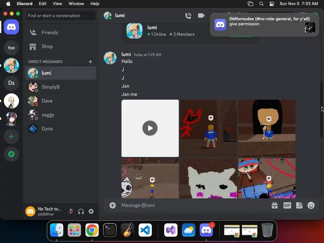This screenshot has width=324, height=243.
Task: Open Spotlight search in menu bar
Action: pos(261,4)
